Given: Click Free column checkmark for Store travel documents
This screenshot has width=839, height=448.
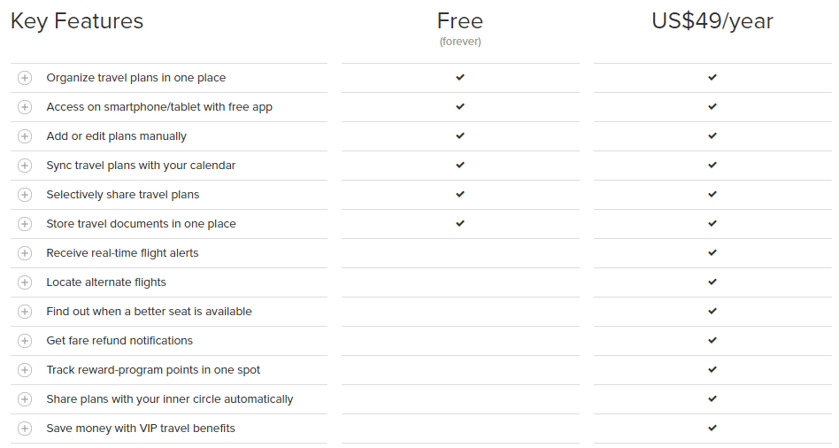Looking at the screenshot, I should (460, 223).
